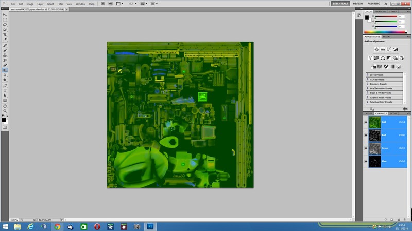Select the Horizontal Type tool

5,90
